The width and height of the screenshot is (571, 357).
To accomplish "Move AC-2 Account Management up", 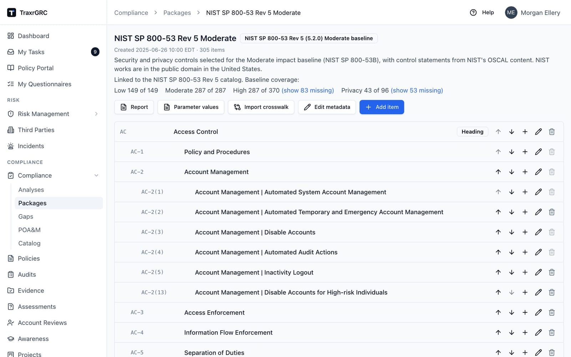I will [498, 172].
